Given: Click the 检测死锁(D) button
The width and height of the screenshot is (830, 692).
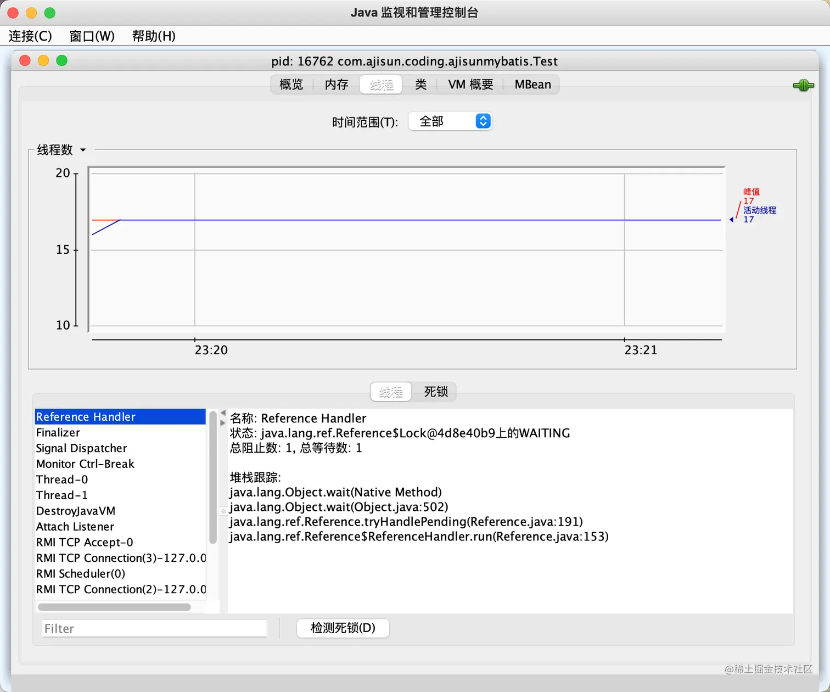Looking at the screenshot, I should click(343, 628).
